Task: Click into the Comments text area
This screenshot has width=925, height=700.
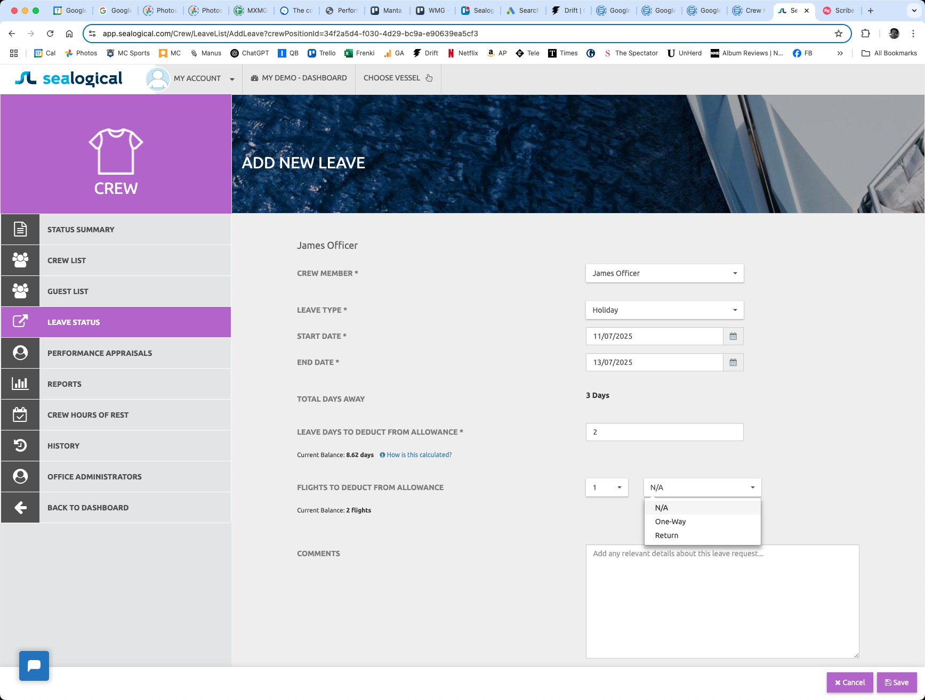Action: [722, 601]
